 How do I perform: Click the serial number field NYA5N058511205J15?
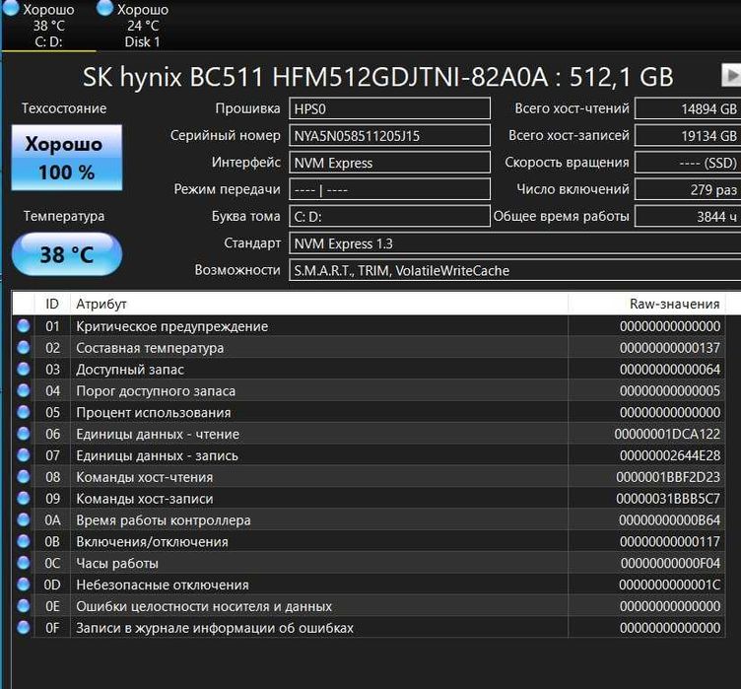(389, 136)
